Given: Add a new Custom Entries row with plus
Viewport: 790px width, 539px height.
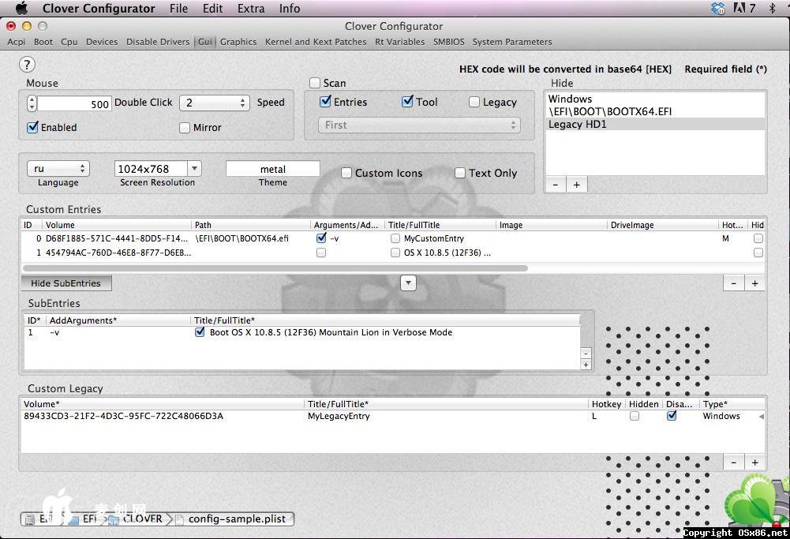Looking at the screenshot, I should [754, 283].
